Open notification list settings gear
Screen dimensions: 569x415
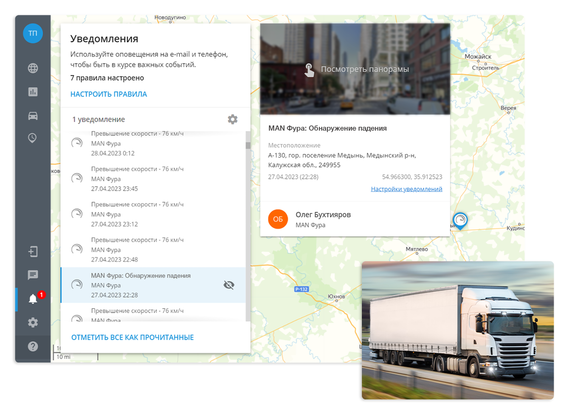coord(232,119)
